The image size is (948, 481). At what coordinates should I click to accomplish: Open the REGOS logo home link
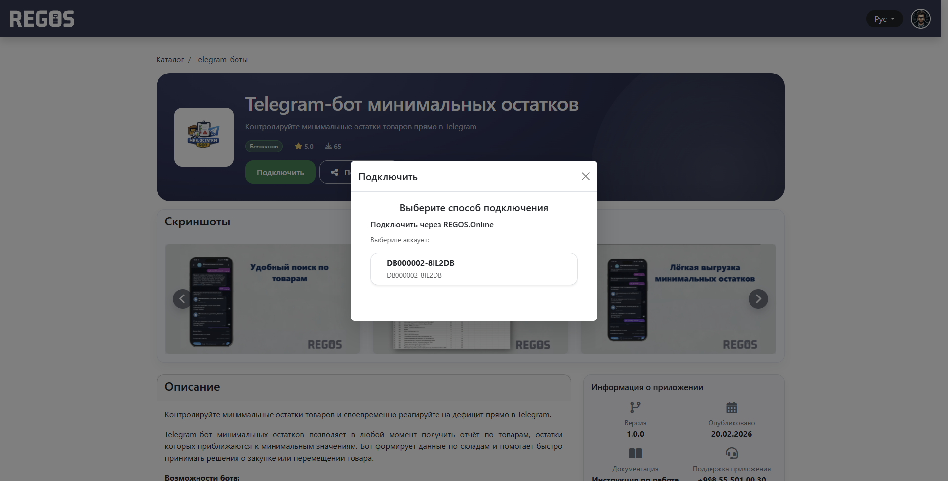[42, 19]
